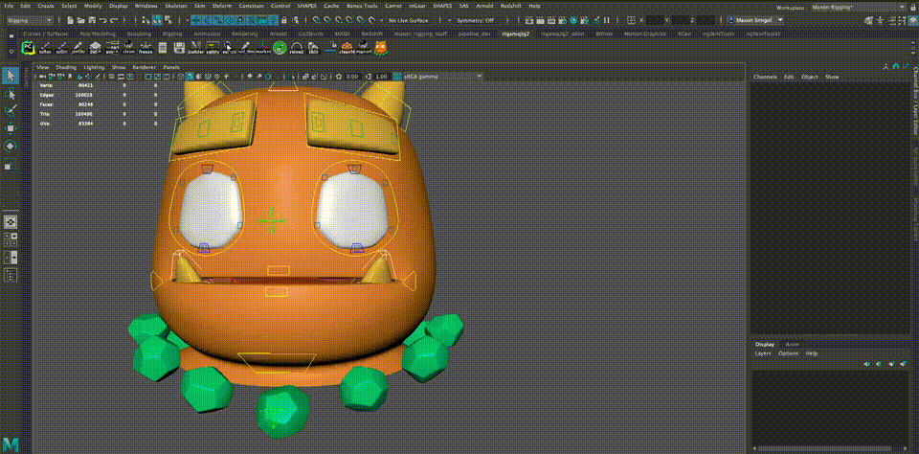
Task: Click the exposure value field 0.00
Action: [352, 77]
